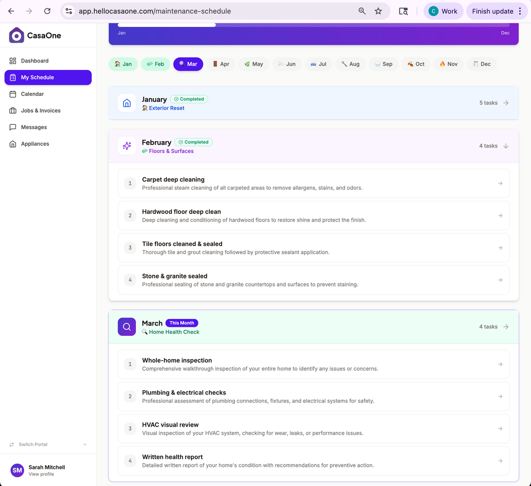Viewport: 531px width, 486px height.
Task: Click the browser zoom magnifier icon
Action: coord(362,11)
